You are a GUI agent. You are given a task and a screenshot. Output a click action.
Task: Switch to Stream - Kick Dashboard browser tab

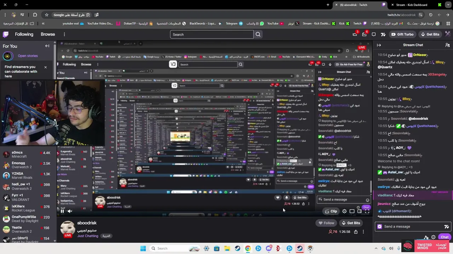tap(415, 5)
